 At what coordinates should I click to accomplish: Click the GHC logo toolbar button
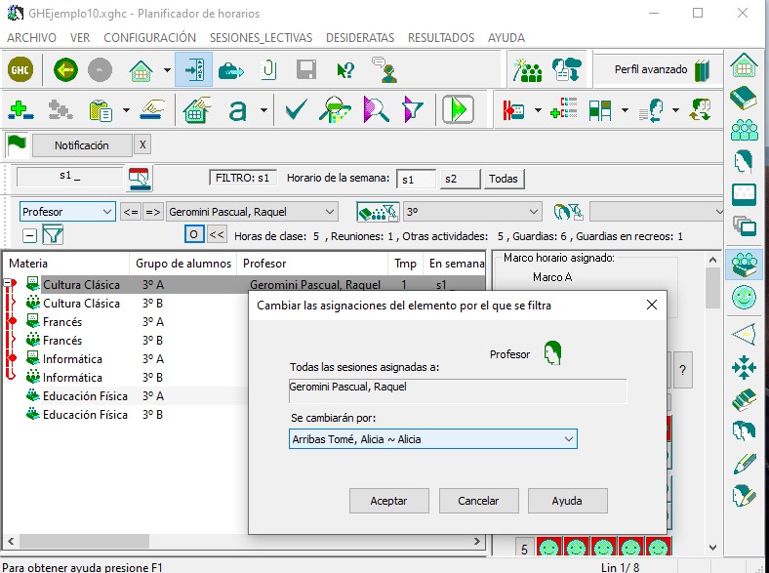pos(20,70)
